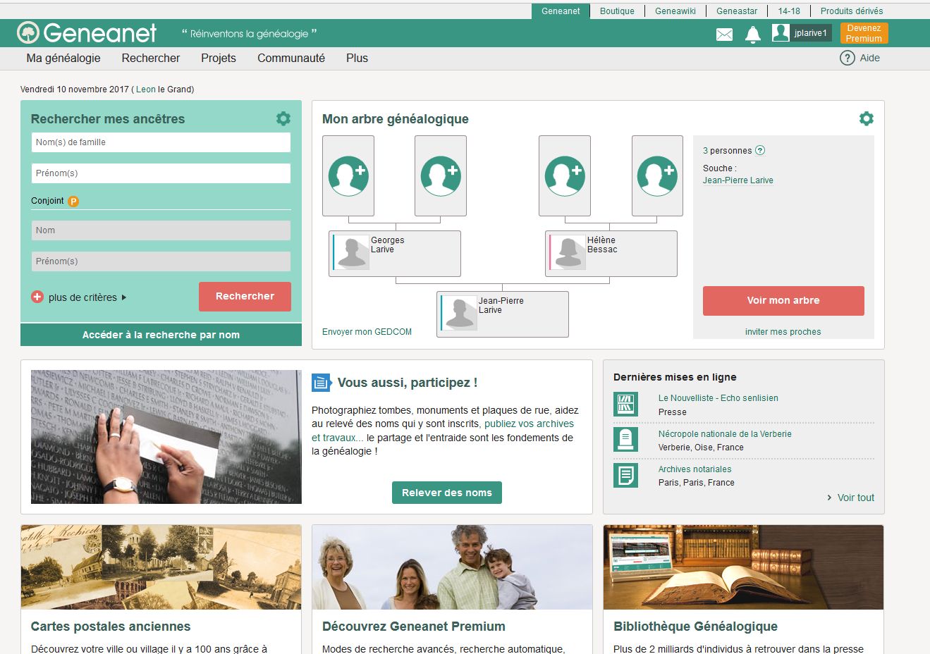The height and width of the screenshot is (654, 930).
Task: Open Le Nouvelliste - Echo senlisien link
Action: (x=718, y=398)
